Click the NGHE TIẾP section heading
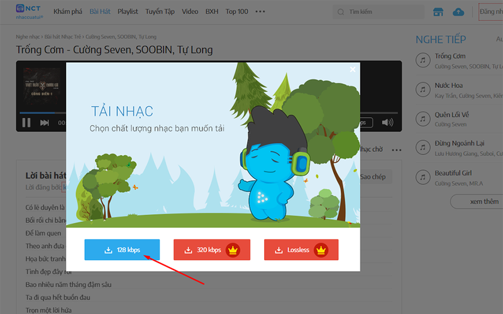Screen dimensions: 503x314 [441, 40]
